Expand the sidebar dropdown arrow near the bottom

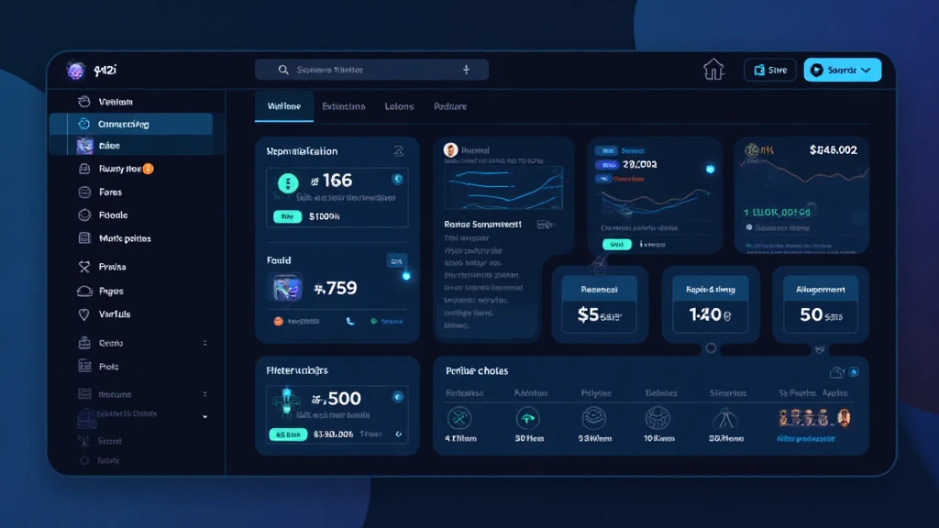pyautogui.click(x=204, y=417)
